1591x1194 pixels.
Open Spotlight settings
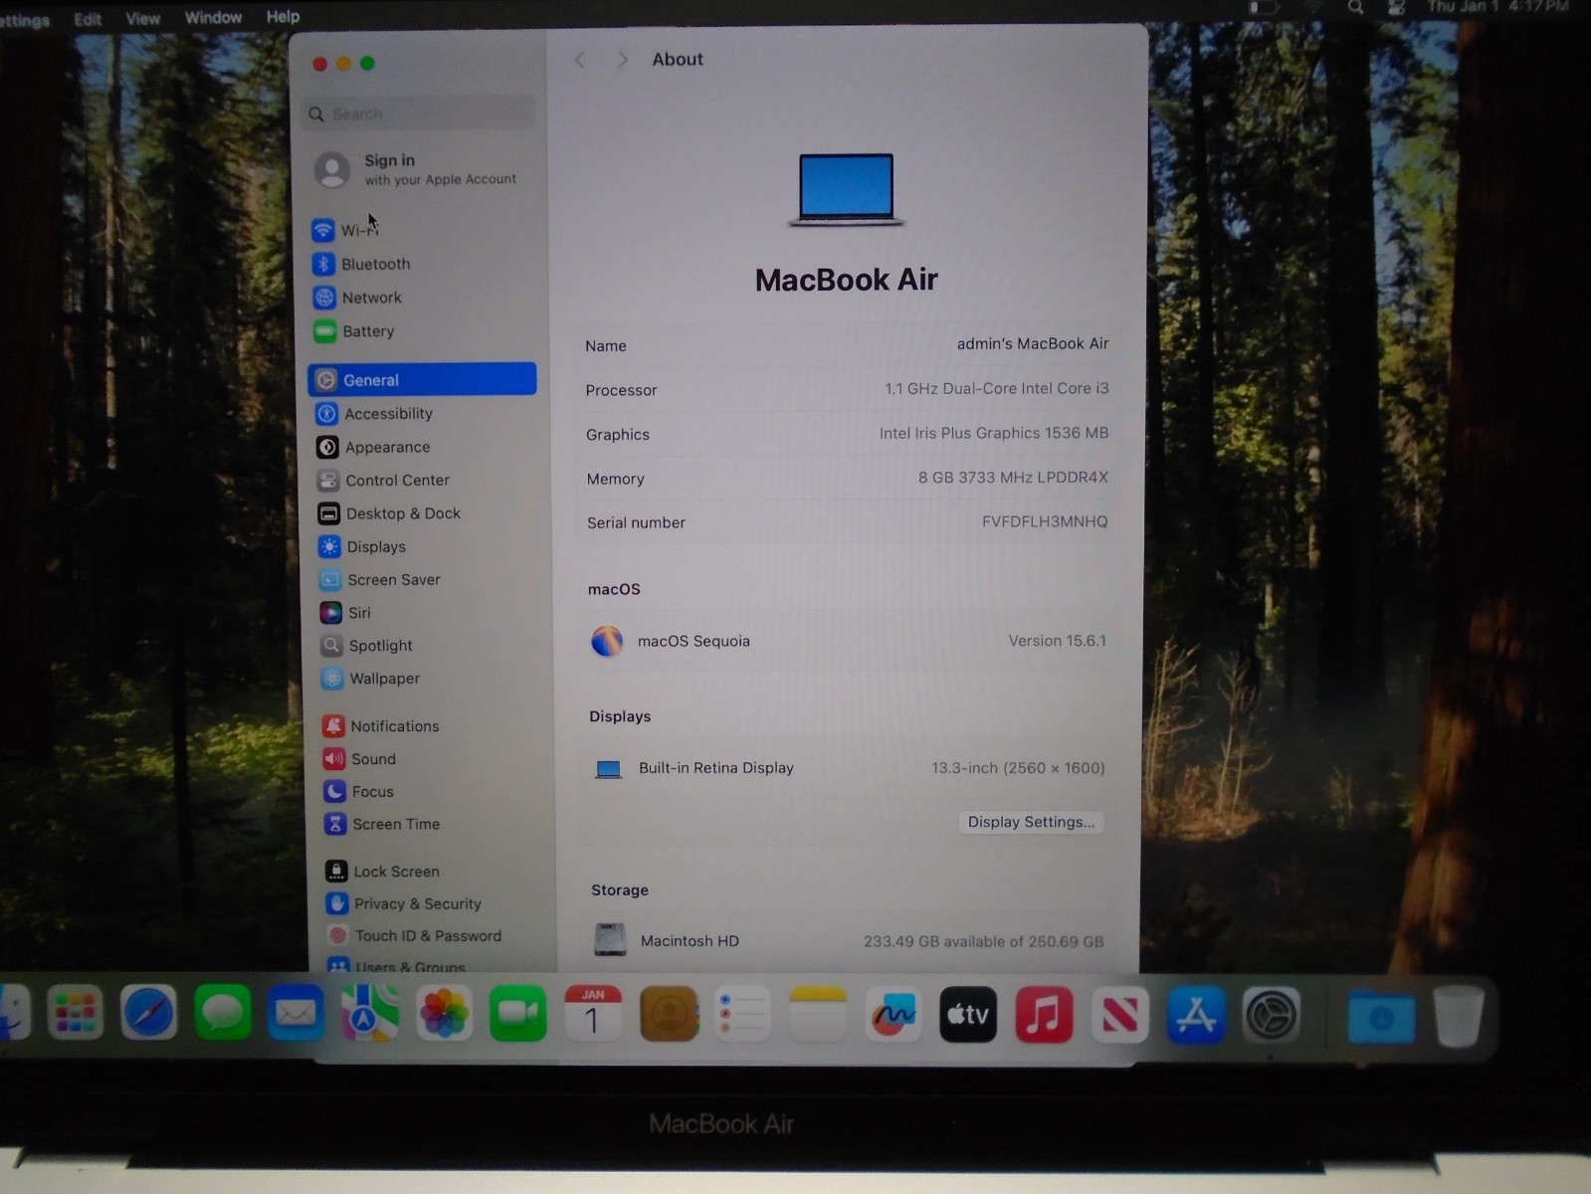click(x=366, y=646)
